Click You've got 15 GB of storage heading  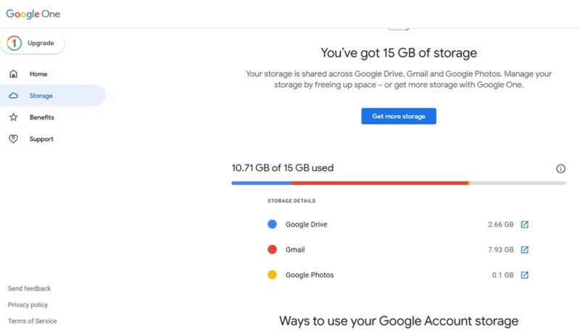click(x=399, y=53)
